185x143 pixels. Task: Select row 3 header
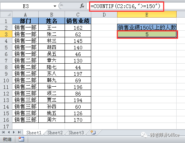[x=6, y=34]
